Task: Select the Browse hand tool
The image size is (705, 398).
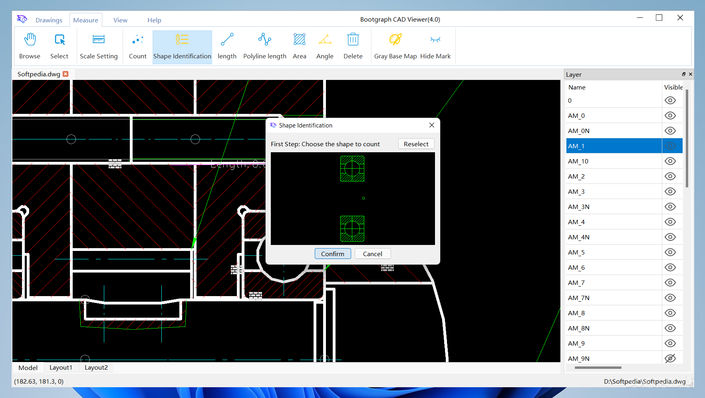Action: tap(30, 46)
